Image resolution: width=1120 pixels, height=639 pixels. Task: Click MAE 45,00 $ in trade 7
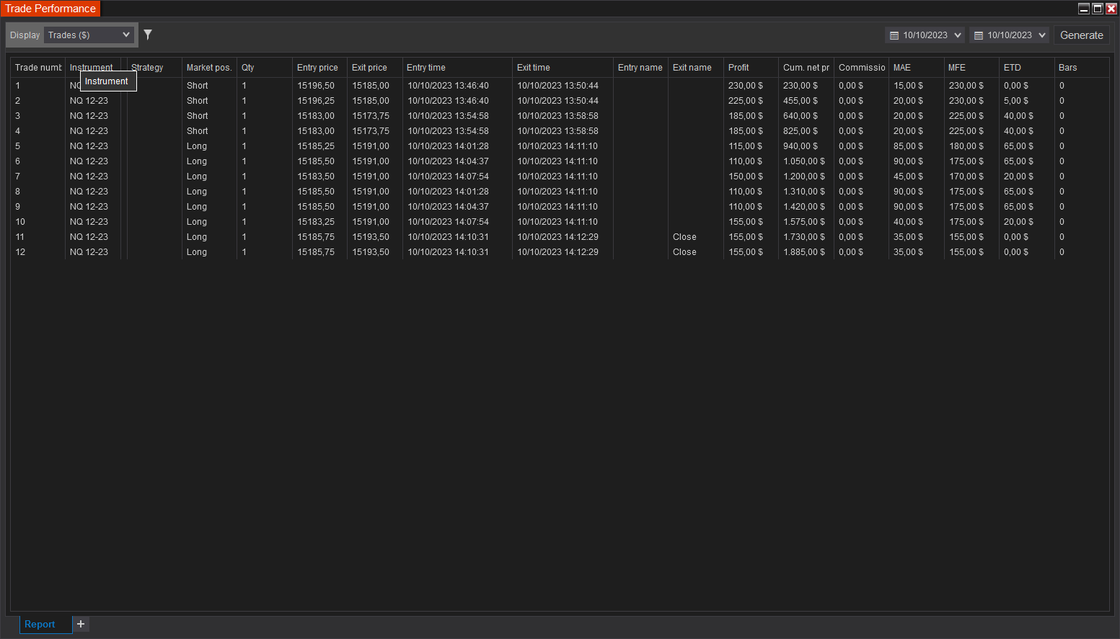pyautogui.click(x=908, y=176)
